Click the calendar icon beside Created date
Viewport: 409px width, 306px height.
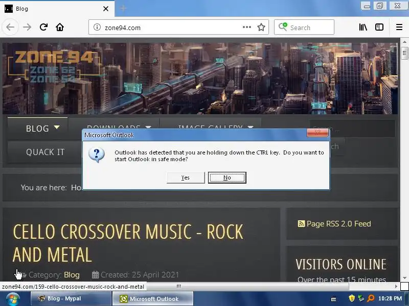(95, 275)
